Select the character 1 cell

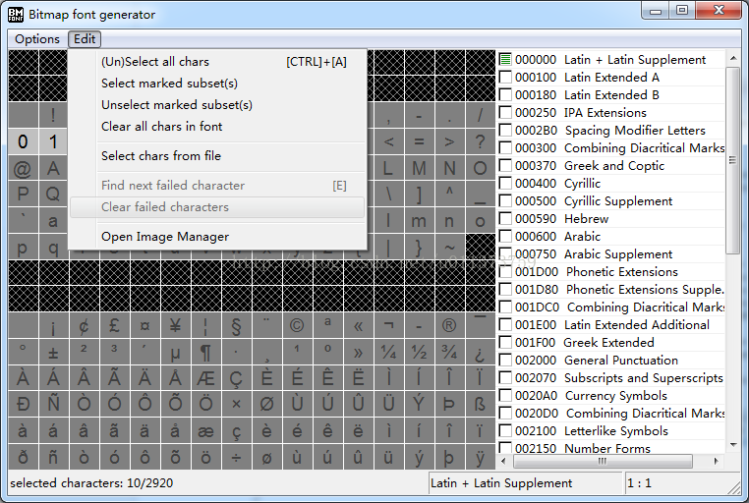[53, 141]
